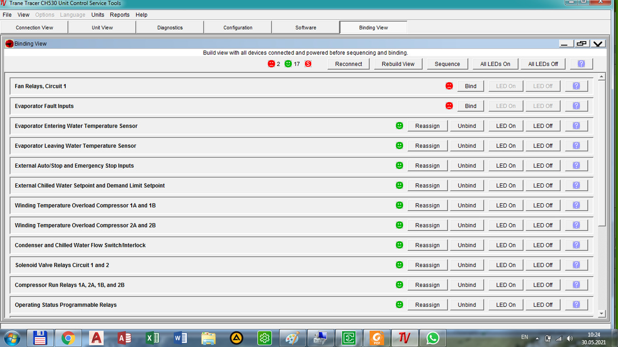618x347 pixels.
Task: Open help for Winding Temperature Overload Compressor 1A and 1B
Action: tap(576, 206)
